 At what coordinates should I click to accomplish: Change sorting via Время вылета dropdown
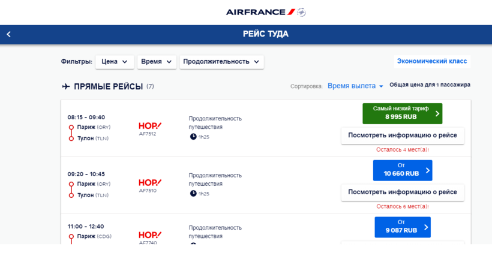355,86
